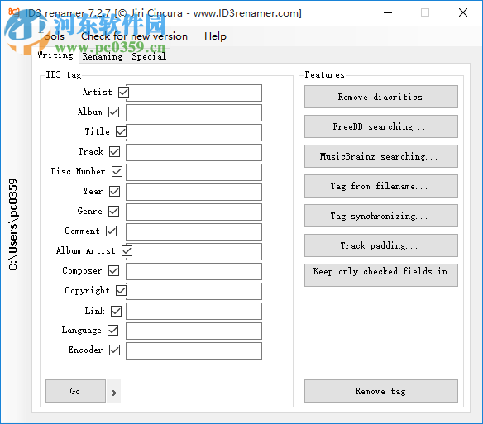Open MusicBrainz searching
This screenshot has width=483, height=424.
(381, 156)
